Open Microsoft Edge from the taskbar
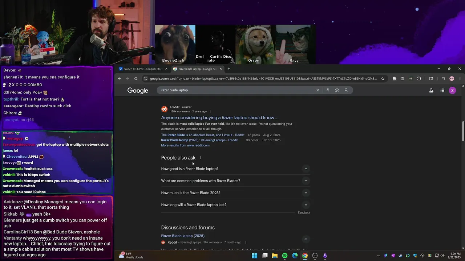Screen dimensions: 465x261 (x=295, y=256)
